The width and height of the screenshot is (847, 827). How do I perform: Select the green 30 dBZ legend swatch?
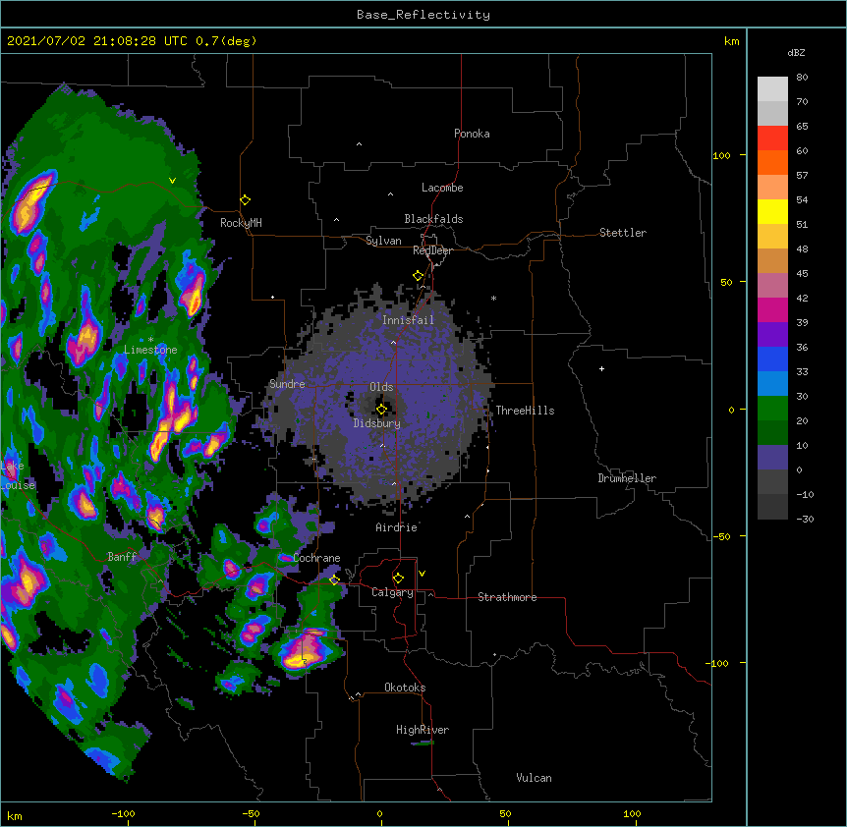tap(772, 409)
